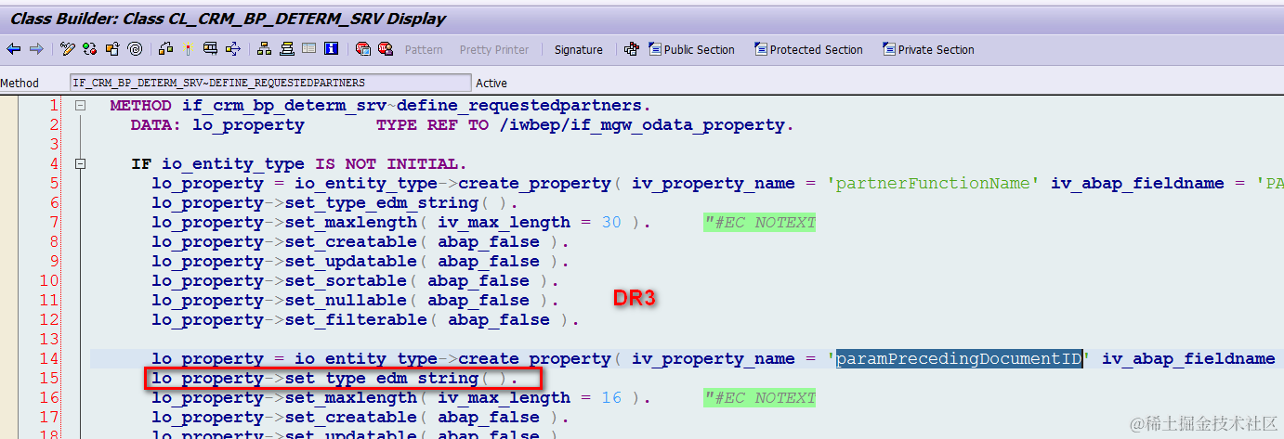The image size is (1284, 439).
Task: Click the highlighted 'paramPrecedingDocumentID' text
Action: pyautogui.click(x=959, y=358)
